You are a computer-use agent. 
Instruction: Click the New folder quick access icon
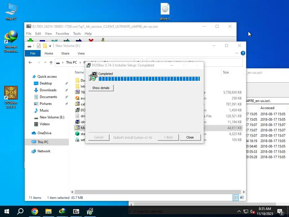[x=45, y=46]
